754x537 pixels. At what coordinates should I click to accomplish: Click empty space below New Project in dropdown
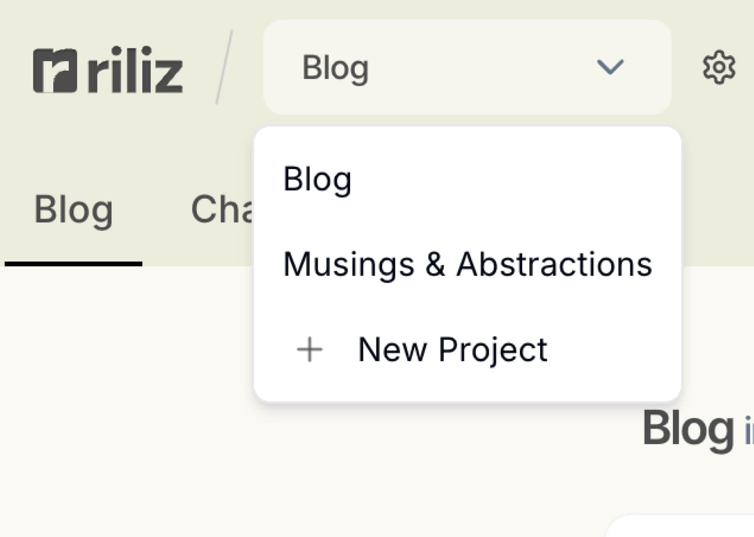467,385
